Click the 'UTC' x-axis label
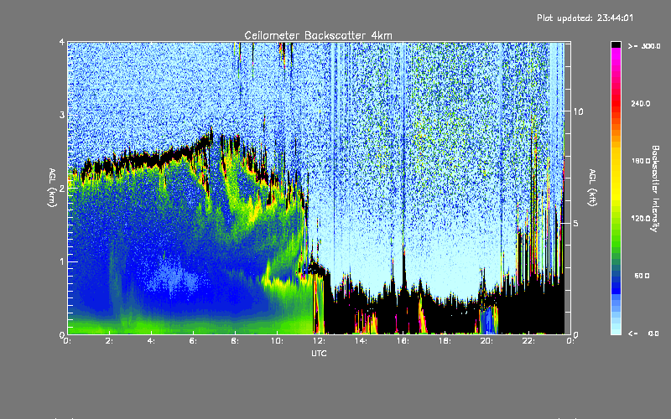Viewport: 671px width, 419px height. click(x=319, y=354)
